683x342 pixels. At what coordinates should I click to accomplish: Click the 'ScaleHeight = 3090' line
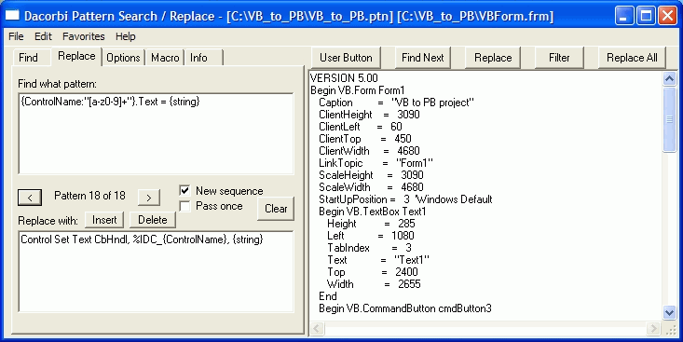371,175
